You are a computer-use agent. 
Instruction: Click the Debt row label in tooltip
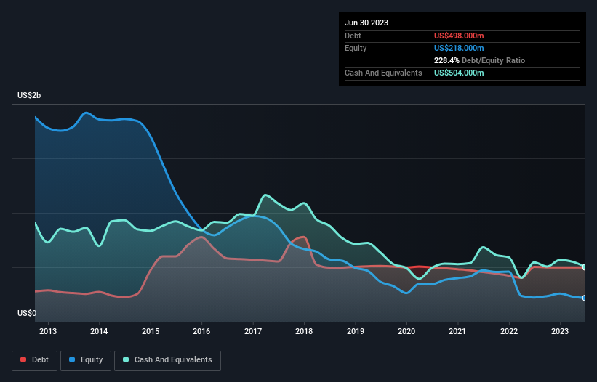(353, 36)
